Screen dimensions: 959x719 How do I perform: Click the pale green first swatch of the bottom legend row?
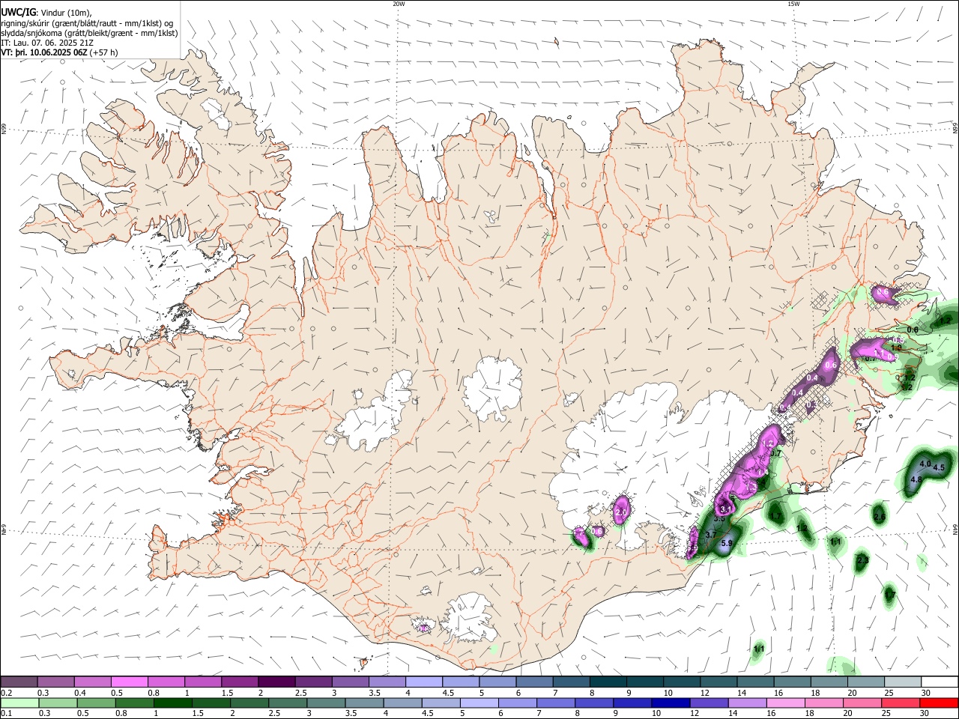click(x=19, y=703)
